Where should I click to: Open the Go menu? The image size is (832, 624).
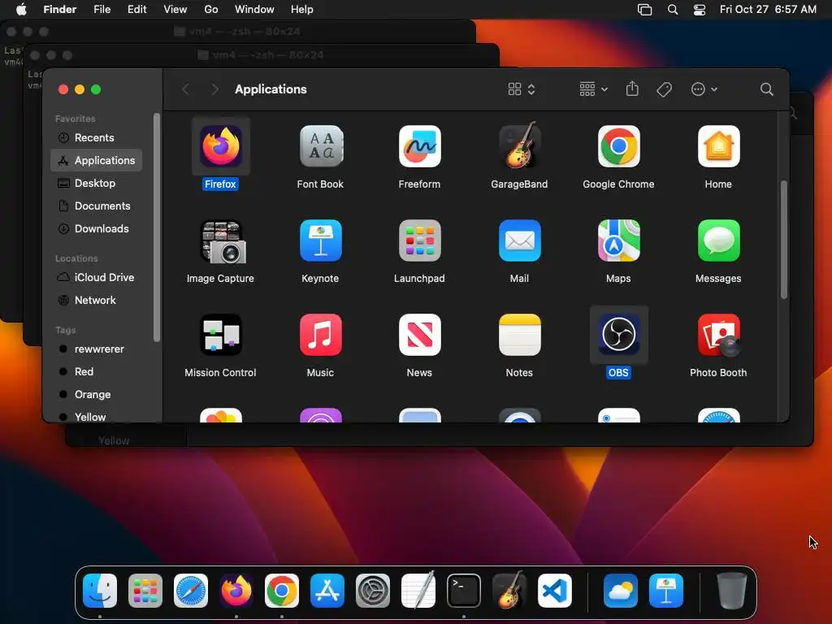coord(211,9)
